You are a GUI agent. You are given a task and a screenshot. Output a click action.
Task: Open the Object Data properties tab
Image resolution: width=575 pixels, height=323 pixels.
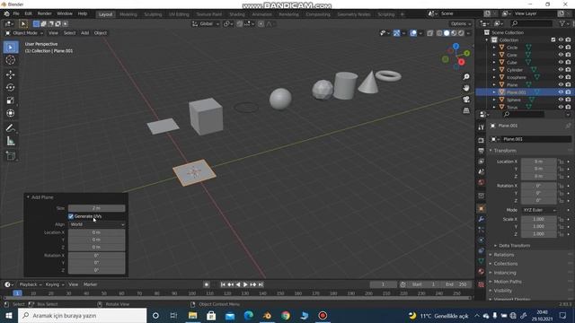pos(482,261)
